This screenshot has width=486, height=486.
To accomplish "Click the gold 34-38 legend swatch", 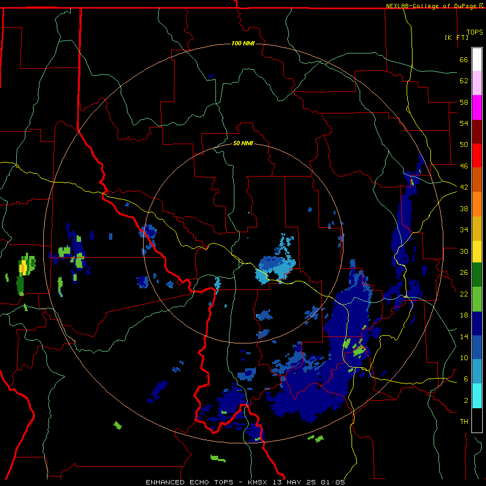I will [x=477, y=228].
